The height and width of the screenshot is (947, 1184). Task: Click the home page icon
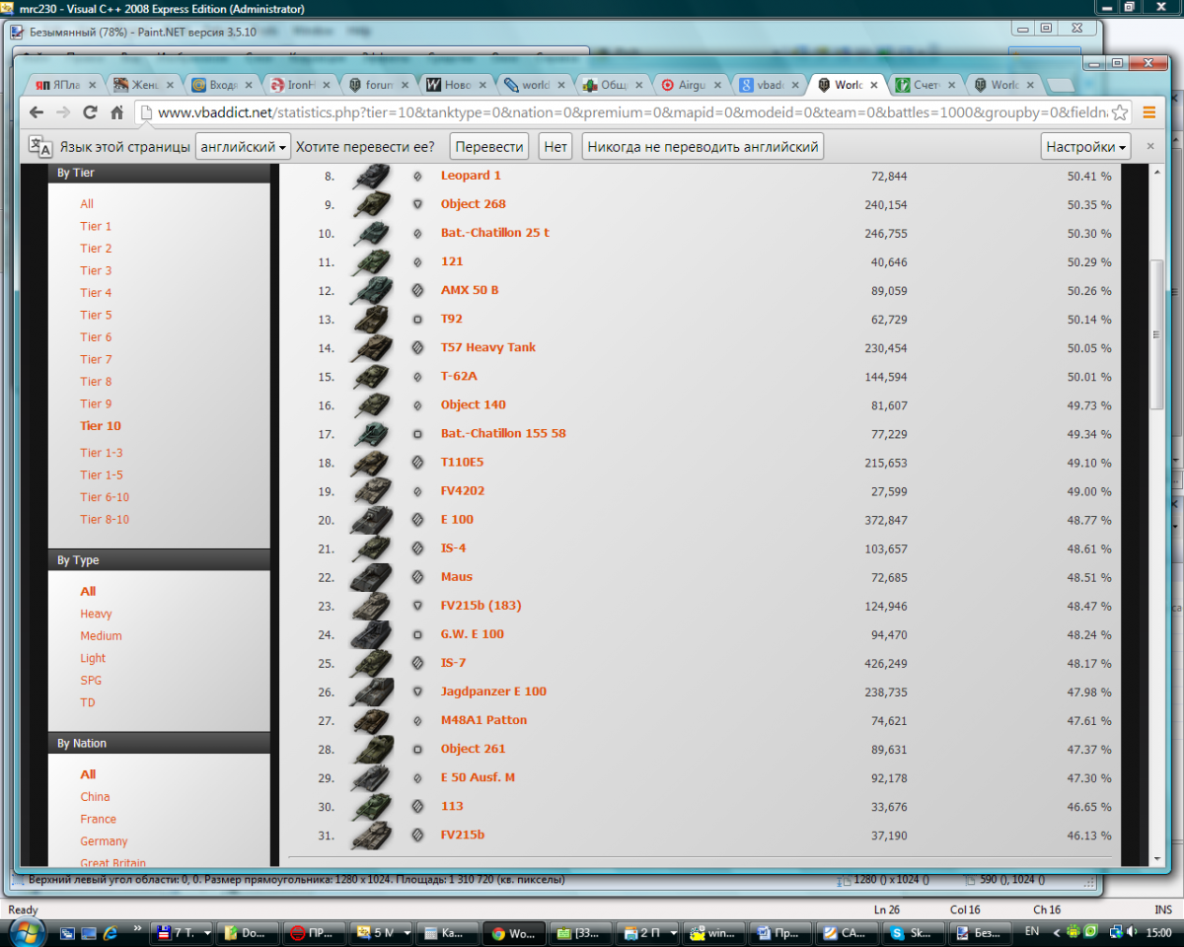(116, 112)
